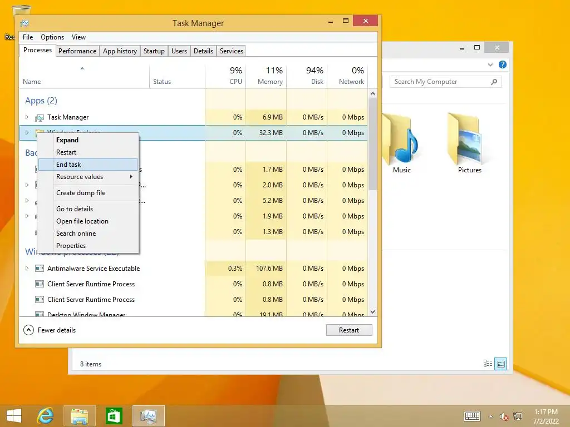
Task: Click the search magnifier icon in Explorer
Action: [x=494, y=82]
